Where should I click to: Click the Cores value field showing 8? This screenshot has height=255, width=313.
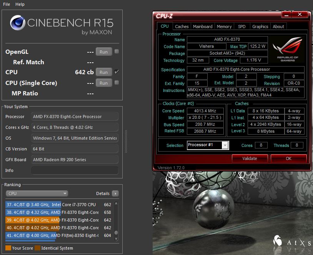point(261,145)
